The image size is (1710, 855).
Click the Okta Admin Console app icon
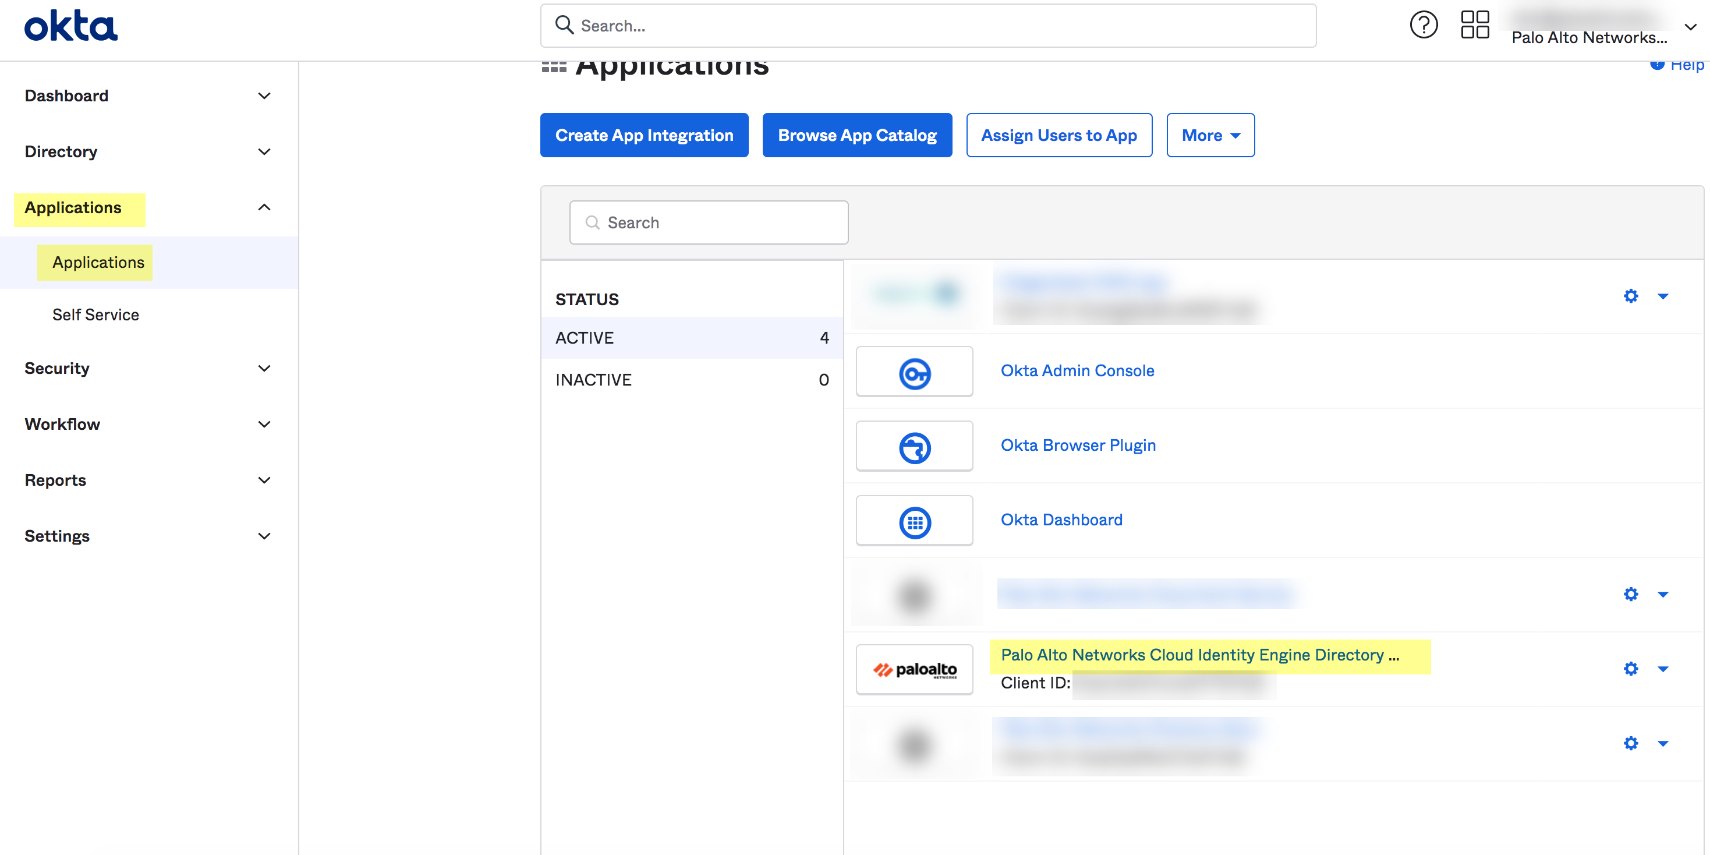tap(914, 371)
